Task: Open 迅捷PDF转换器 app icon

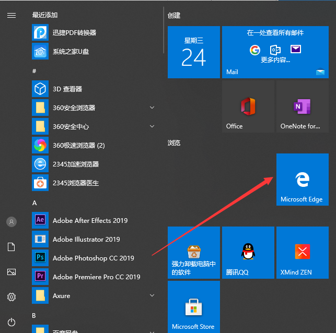Action: tap(40, 32)
